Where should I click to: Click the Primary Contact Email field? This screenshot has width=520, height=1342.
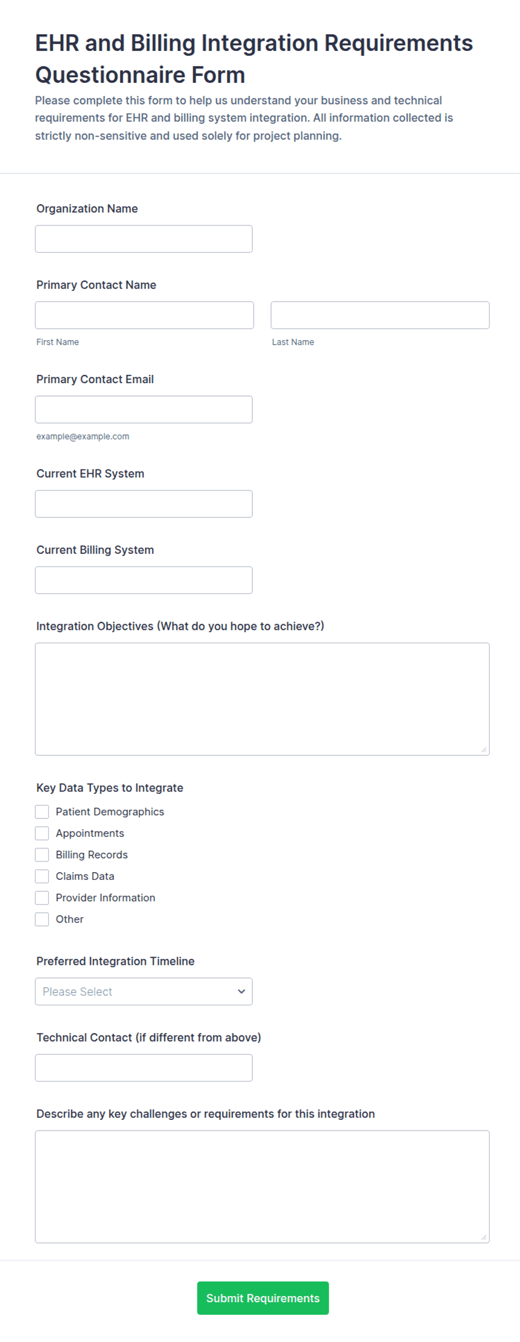coord(144,410)
